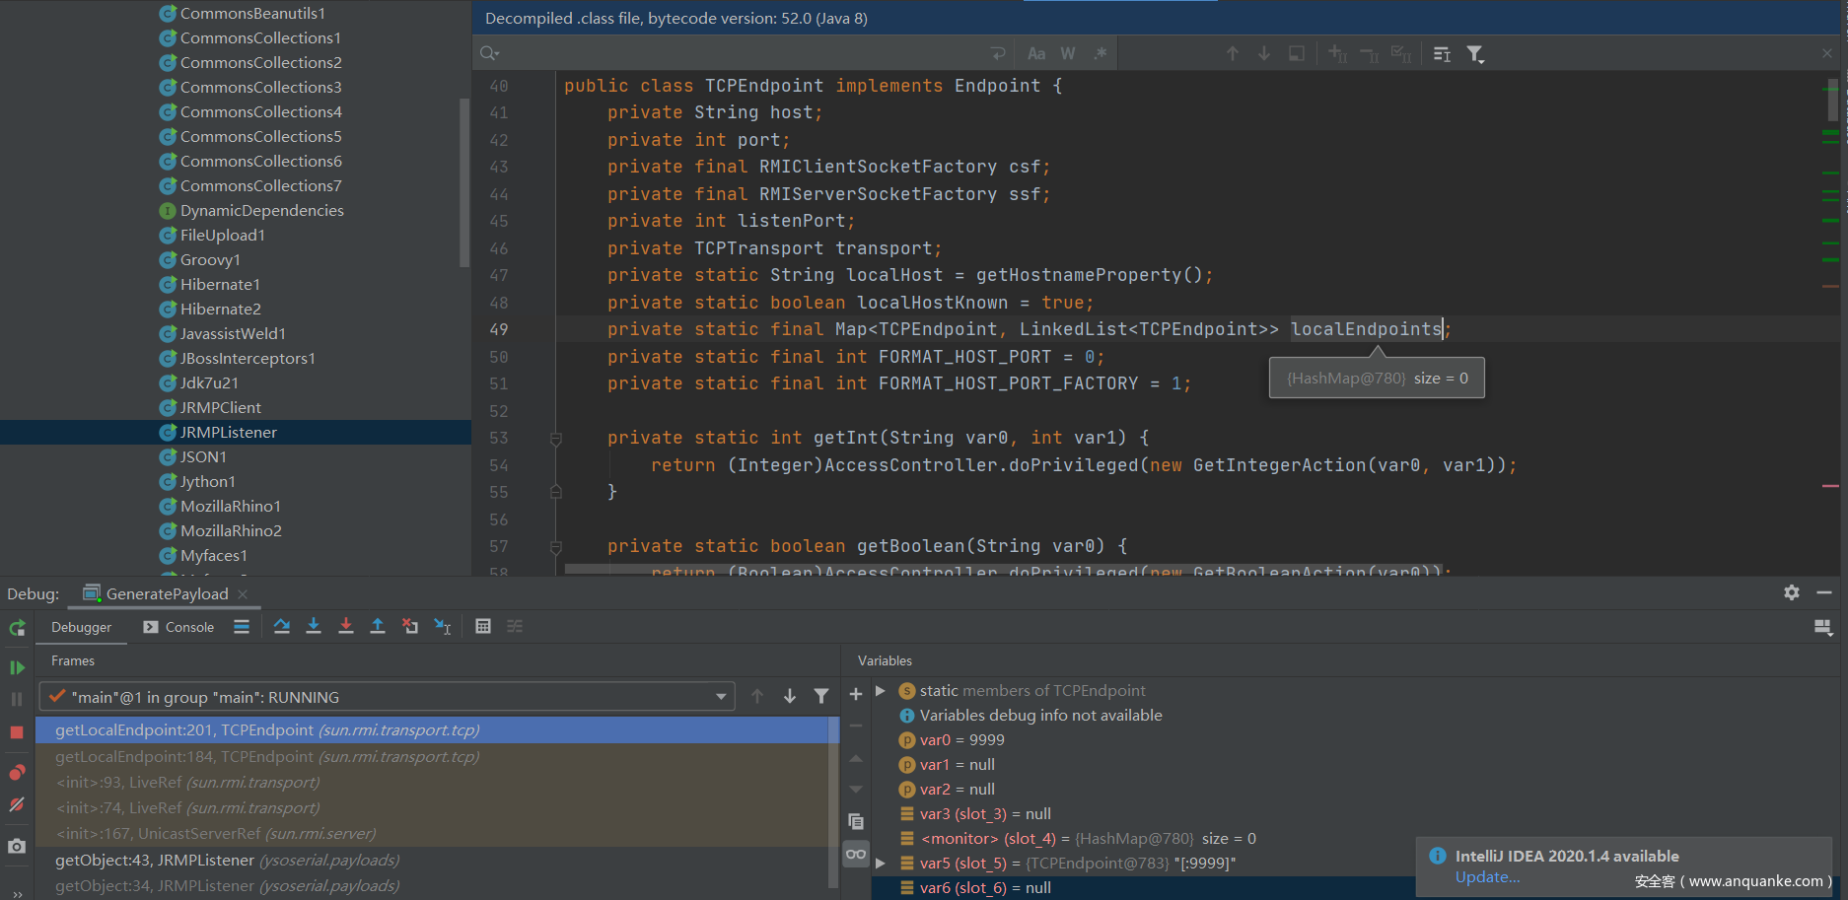This screenshot has width=1848, height=900.
Task: Expand the var5 (slot_5) variable
Action: coord(881,864)
